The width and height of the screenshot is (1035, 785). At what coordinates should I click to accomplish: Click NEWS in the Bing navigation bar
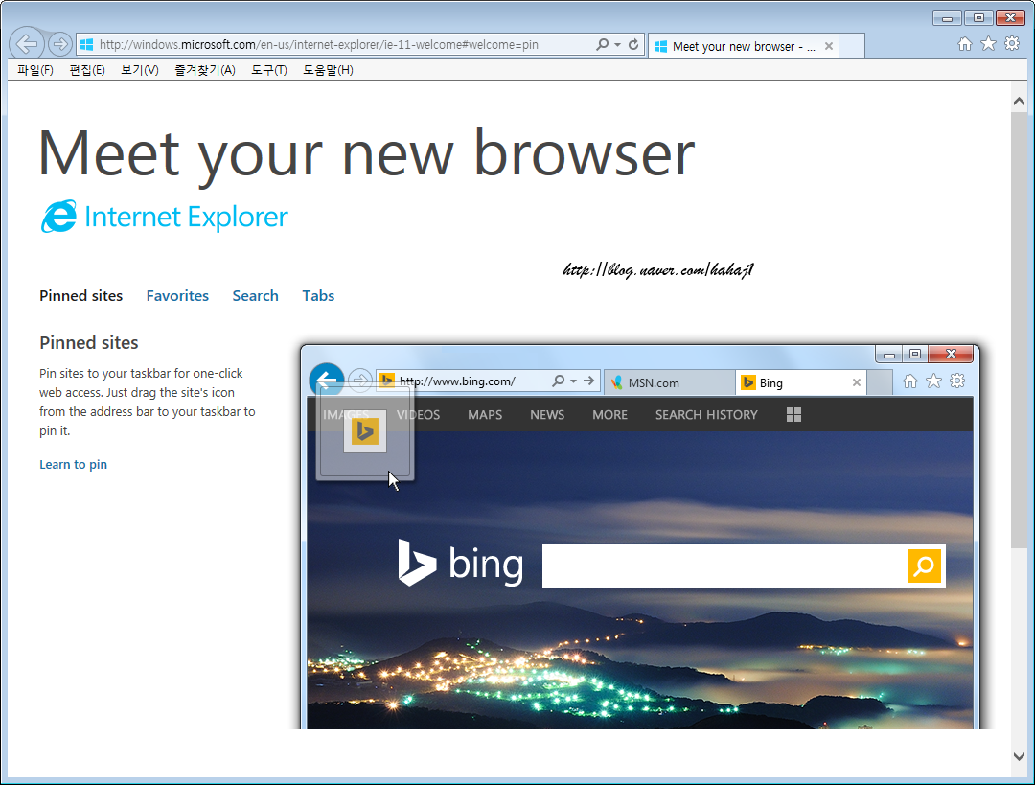(547, 415)
